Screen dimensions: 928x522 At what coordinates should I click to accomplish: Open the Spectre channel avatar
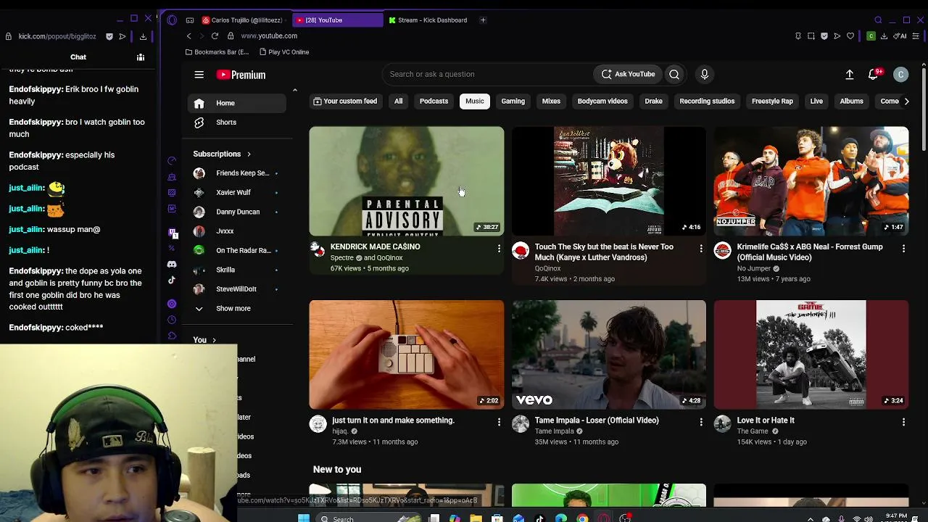click(318, 250)
